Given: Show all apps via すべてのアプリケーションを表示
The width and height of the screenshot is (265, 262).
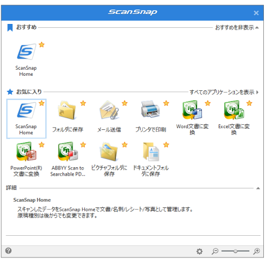Looking at the screenshot, I should 224,92.
